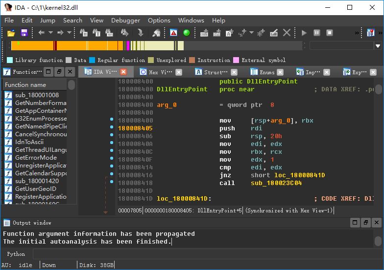Open the forward-navigation history dropdown arrow

tap(69, 33)
